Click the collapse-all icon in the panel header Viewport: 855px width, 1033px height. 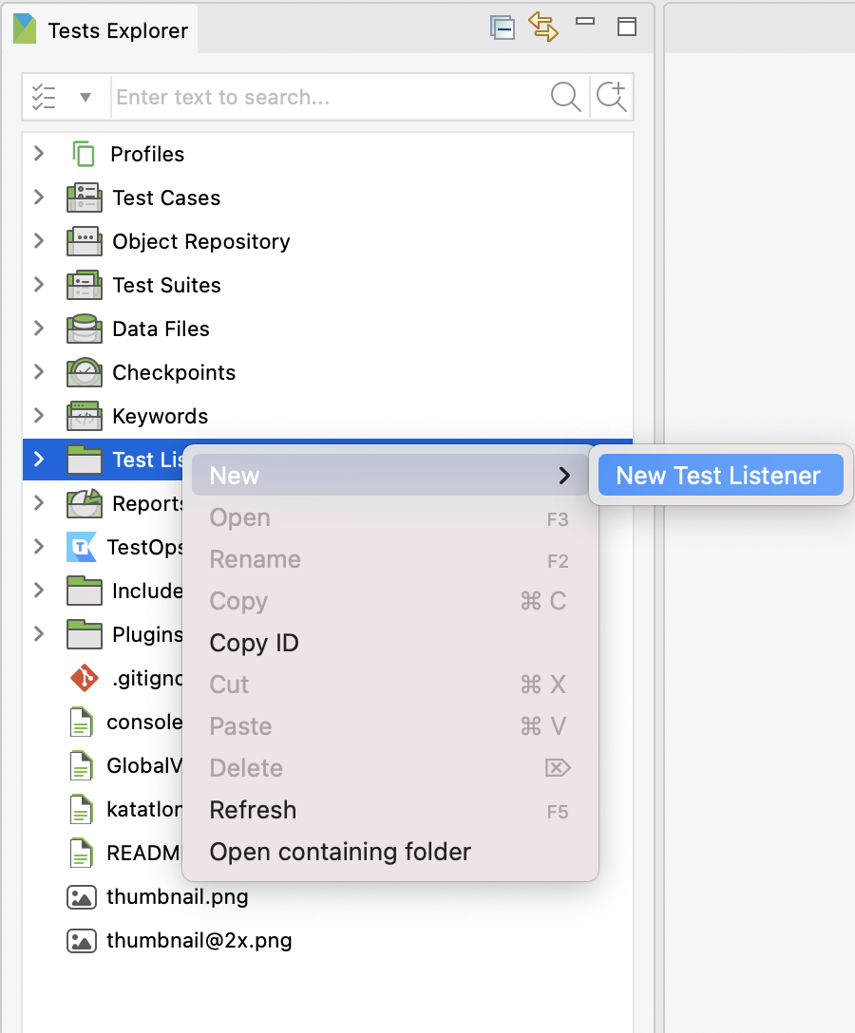pos(503,28)
